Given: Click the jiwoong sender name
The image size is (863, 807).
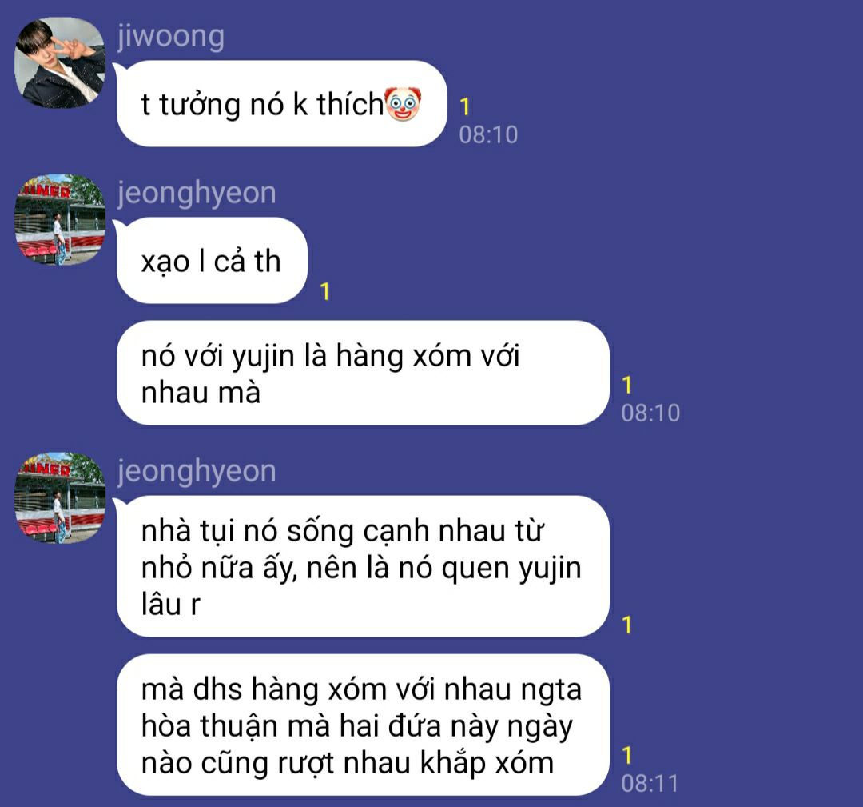Looking at the screenshot, I should click(x=171, y=38).
